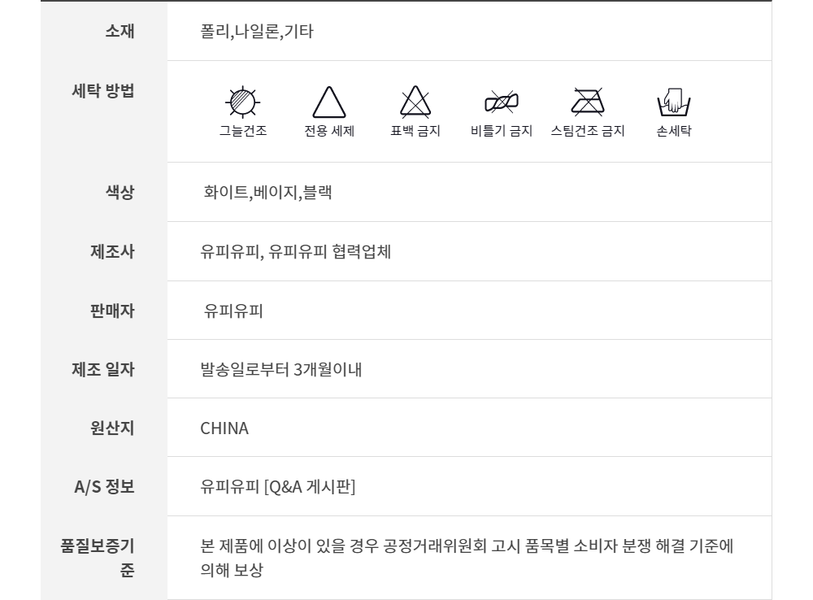Click manufacturer text 유피유피, 유피유피 협력업체
The height and width of the screenshot is (600, 813).
[x=296, y=252]
